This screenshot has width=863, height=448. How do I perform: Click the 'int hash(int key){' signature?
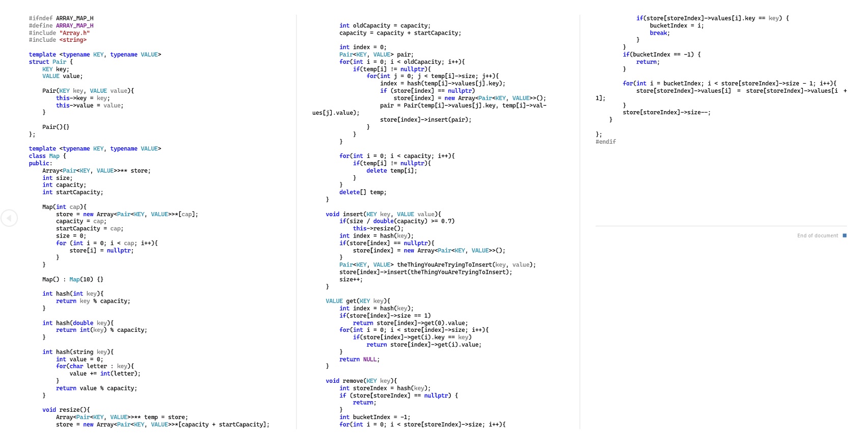coord(73,294)
